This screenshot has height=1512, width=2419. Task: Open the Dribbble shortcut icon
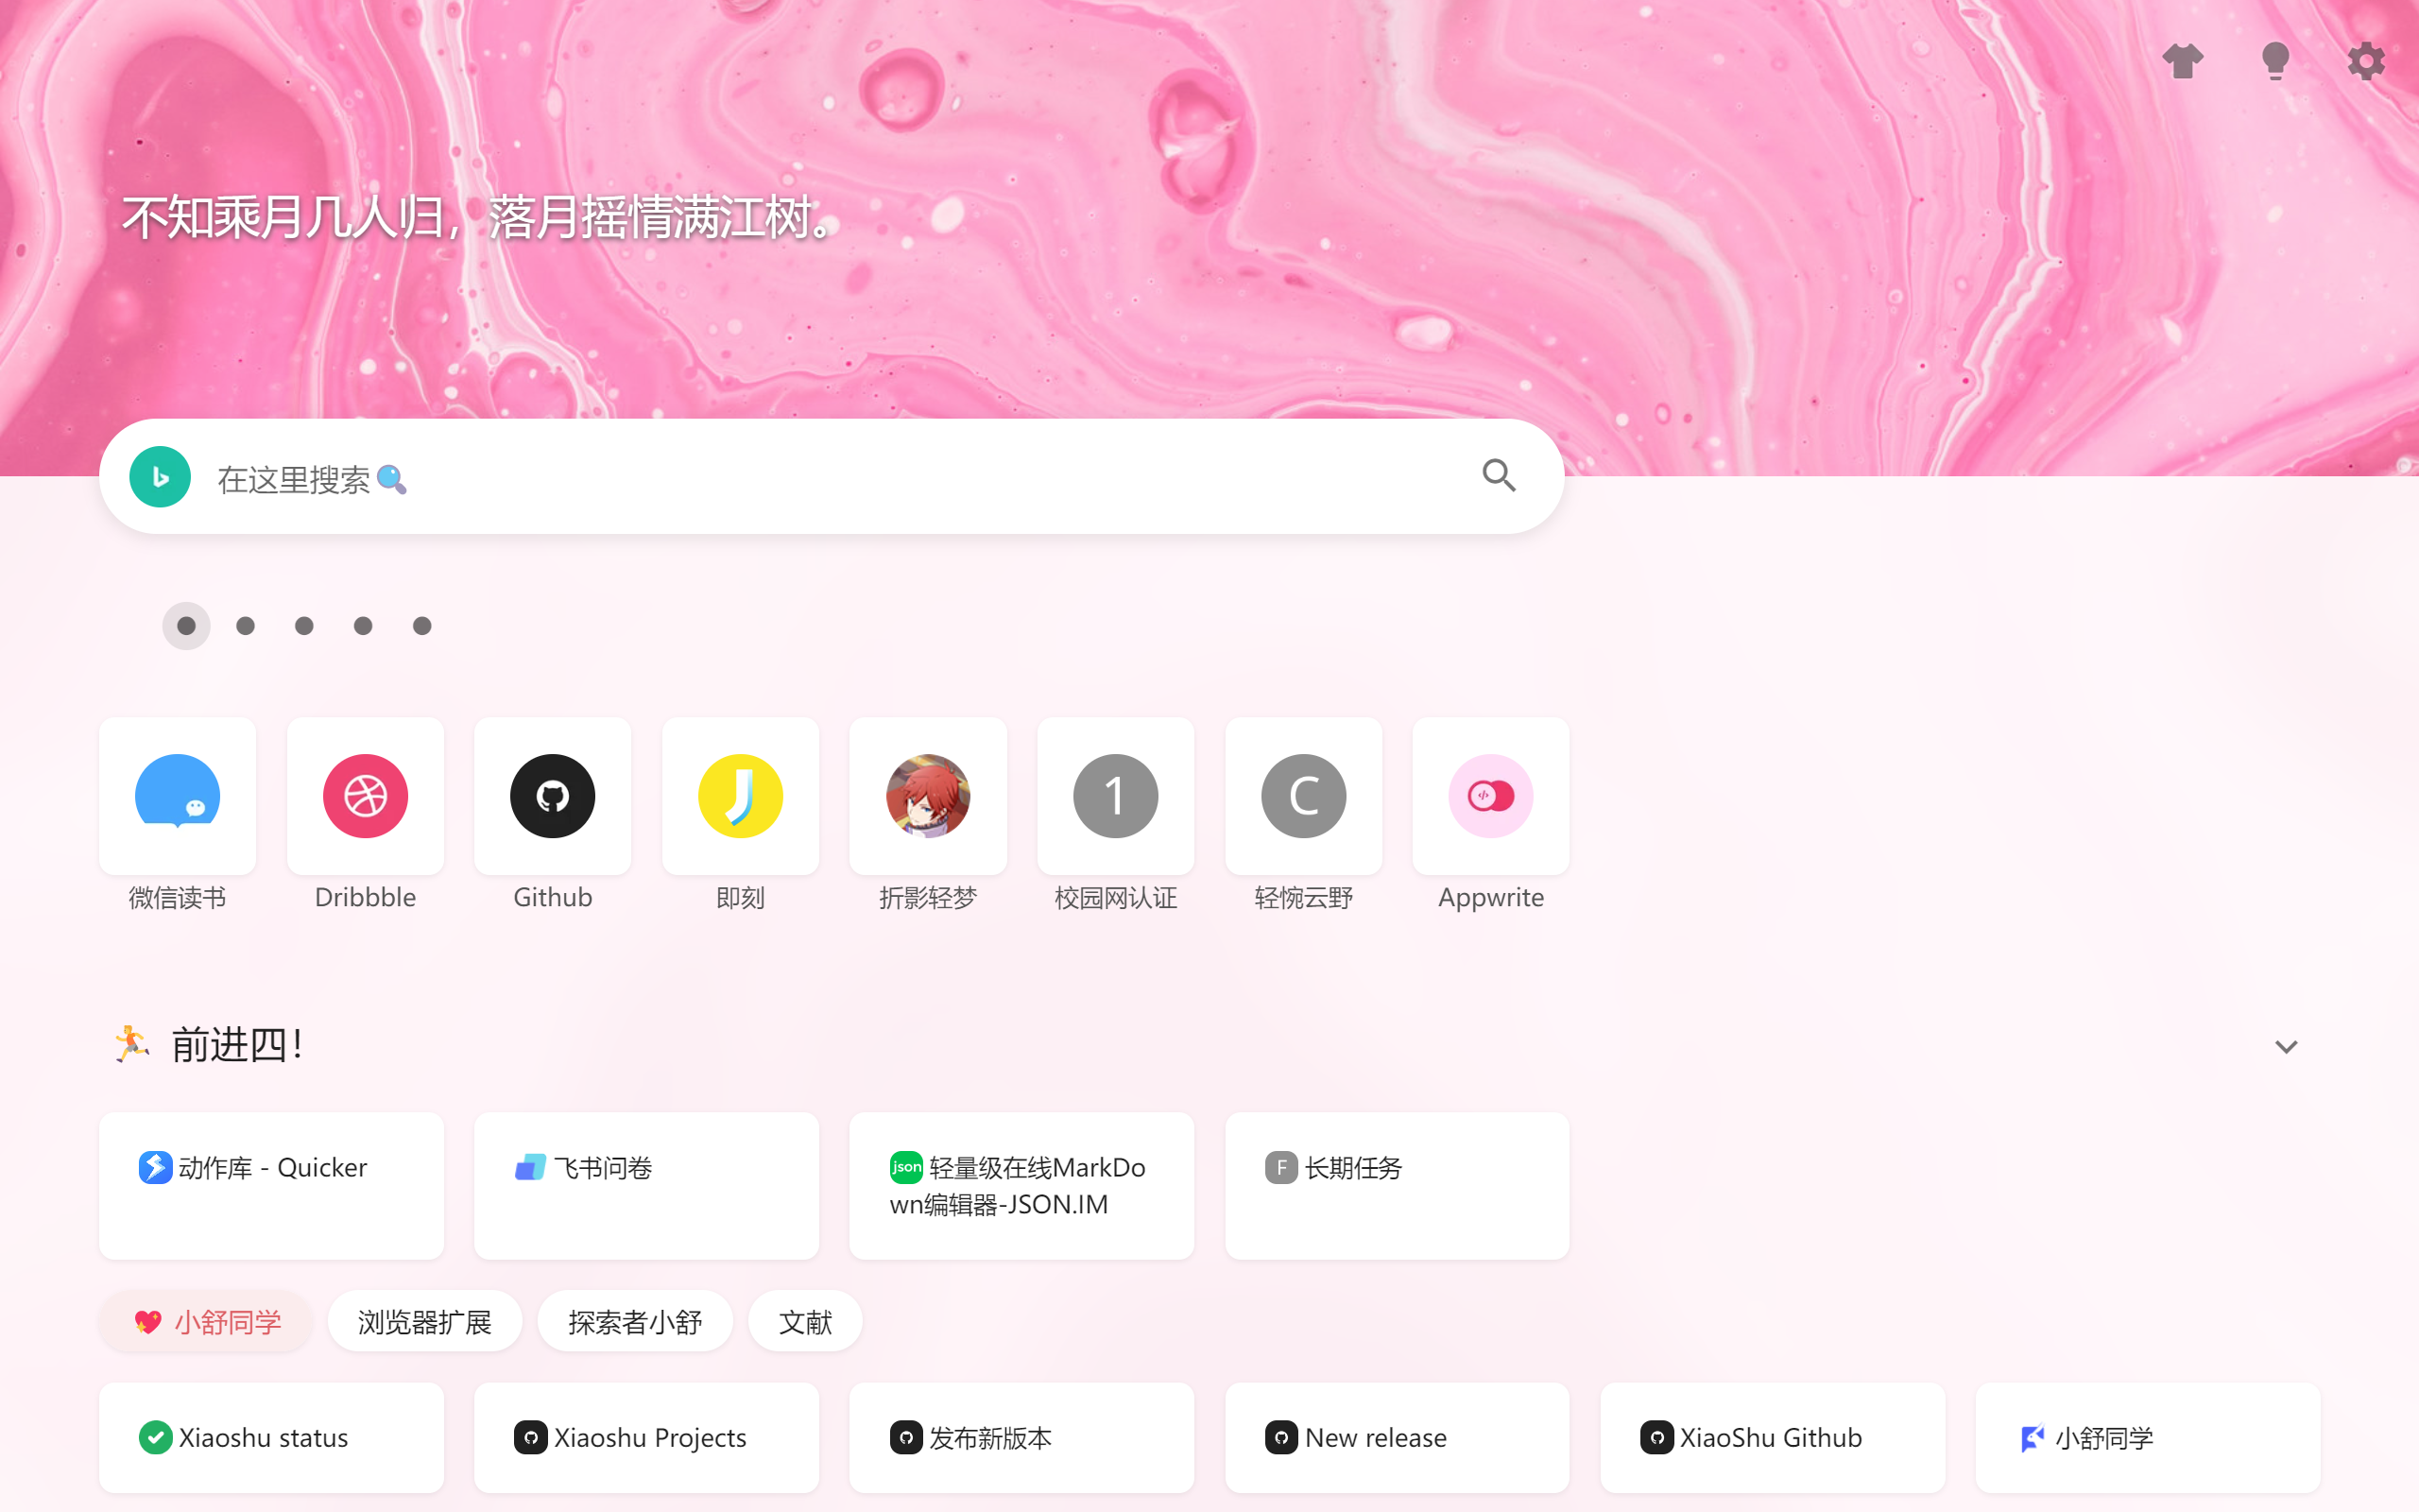365,796
